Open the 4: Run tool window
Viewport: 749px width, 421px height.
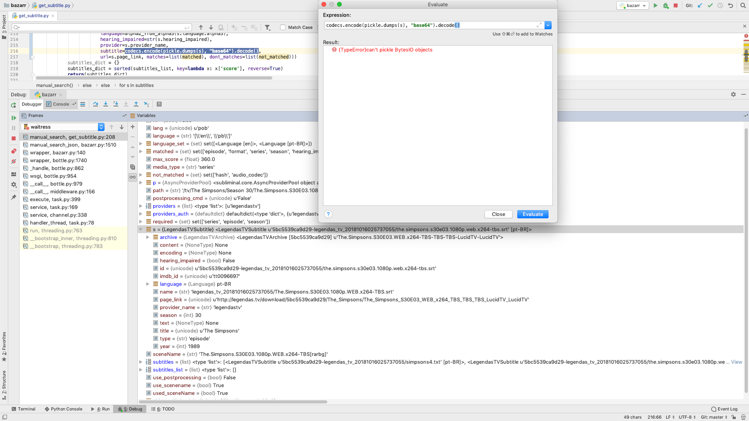(100, 409)
